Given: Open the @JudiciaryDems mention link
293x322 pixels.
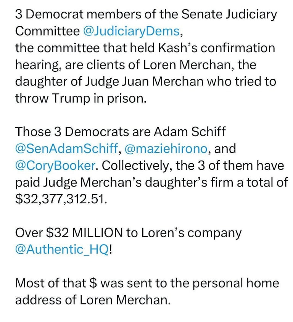Looking at the screenshot, I should 130,31.
